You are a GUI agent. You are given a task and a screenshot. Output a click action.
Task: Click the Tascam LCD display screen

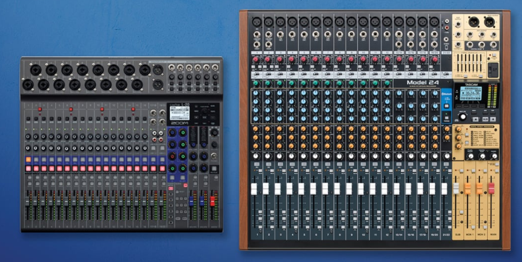click(x=470, y=93)
